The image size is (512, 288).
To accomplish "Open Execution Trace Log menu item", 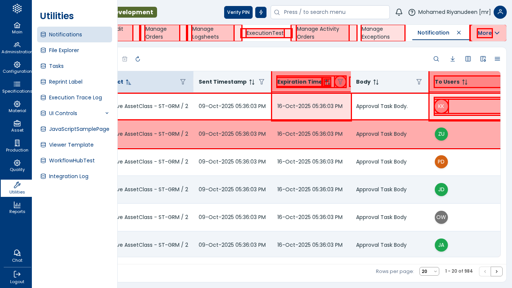I will (x=75, y=97).
